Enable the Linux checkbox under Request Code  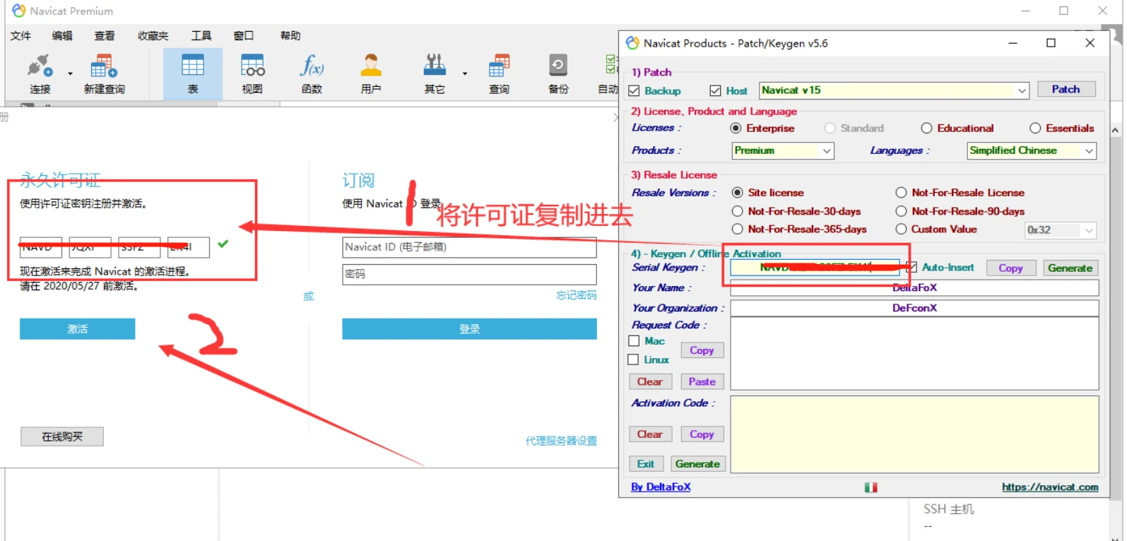pos(633,359)
